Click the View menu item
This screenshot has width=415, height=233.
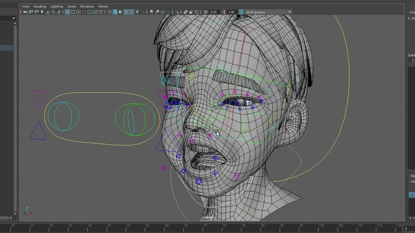click(x=25, y=6)
